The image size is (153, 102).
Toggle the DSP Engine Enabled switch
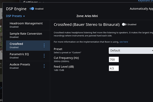click(x=32, y=9)
